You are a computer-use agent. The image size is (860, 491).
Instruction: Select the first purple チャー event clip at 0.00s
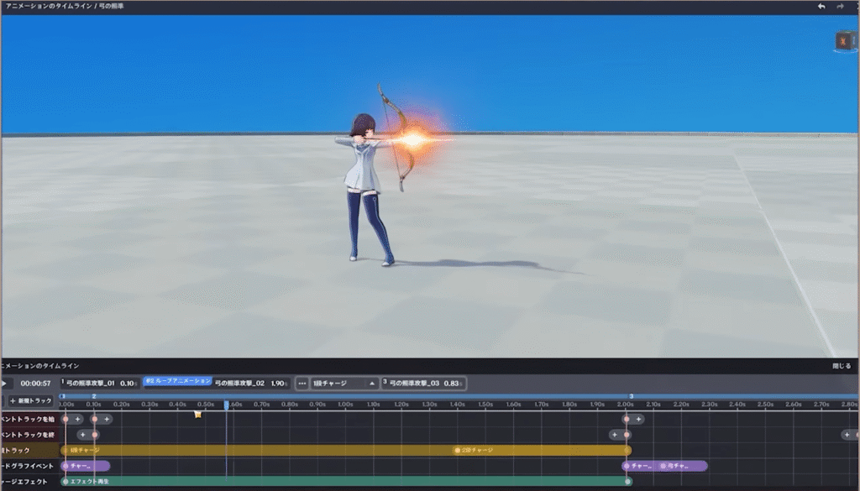coord(85,466)
